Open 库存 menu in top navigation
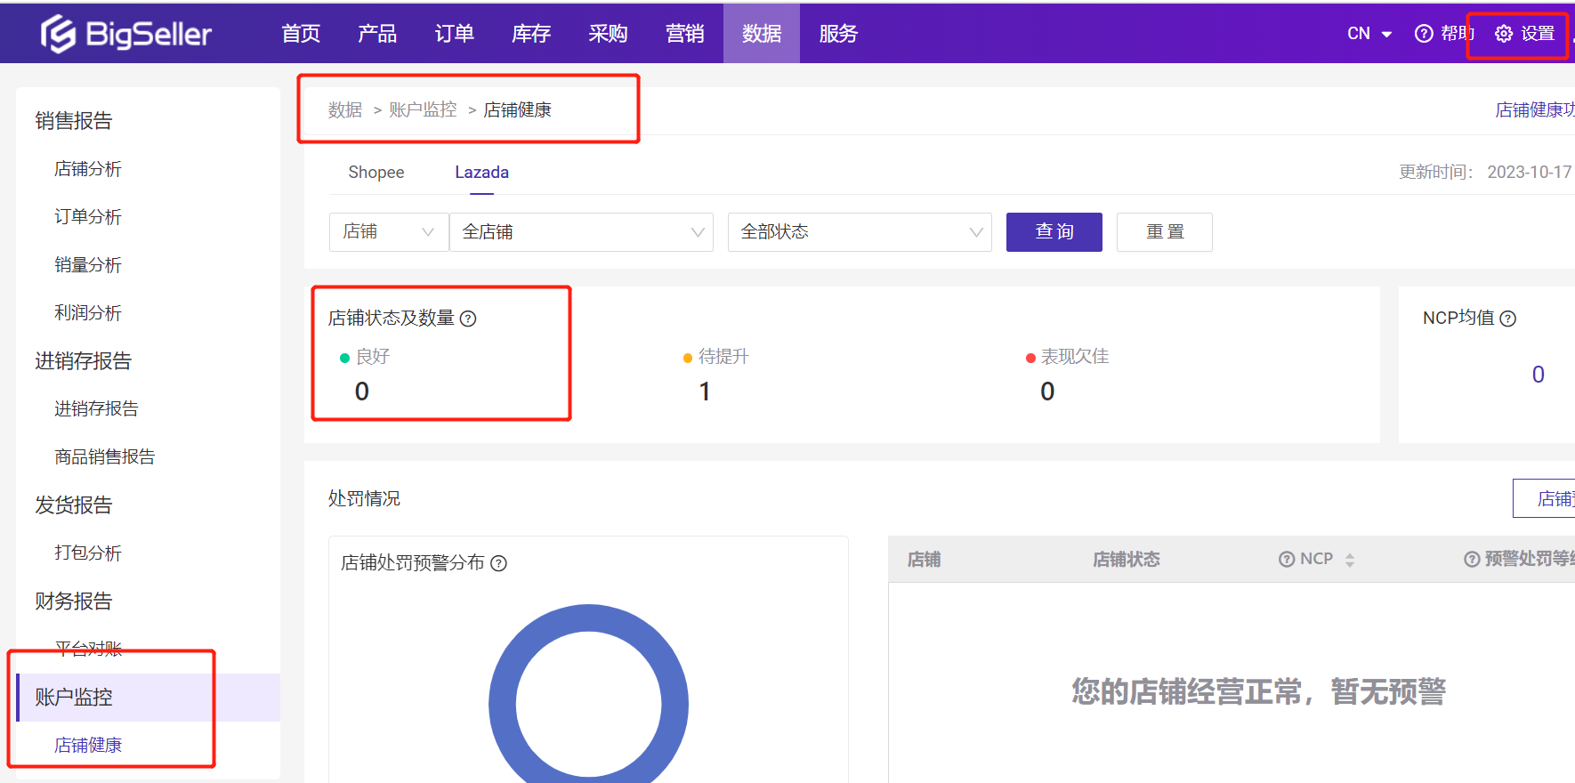Viewport: 1575px width, 783px height. coord(531,34)
